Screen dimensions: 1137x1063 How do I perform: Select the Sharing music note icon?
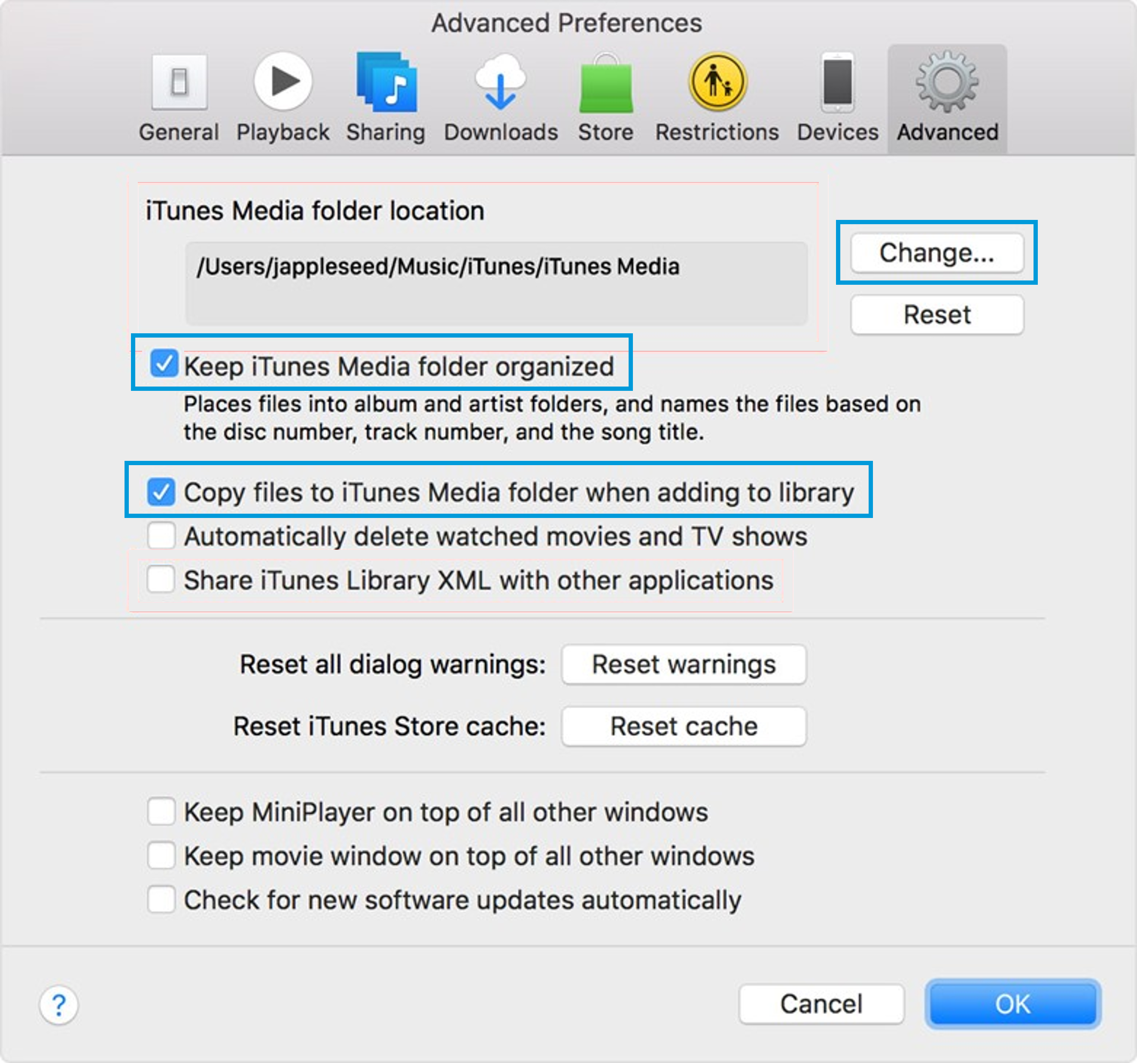click(x=386, y=82)
